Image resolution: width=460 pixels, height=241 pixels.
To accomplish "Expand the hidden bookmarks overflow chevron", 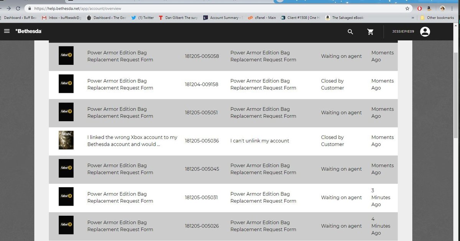I will click(412, 18).
